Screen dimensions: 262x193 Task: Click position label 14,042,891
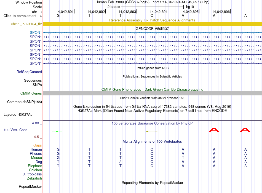(x=65, y=12)
